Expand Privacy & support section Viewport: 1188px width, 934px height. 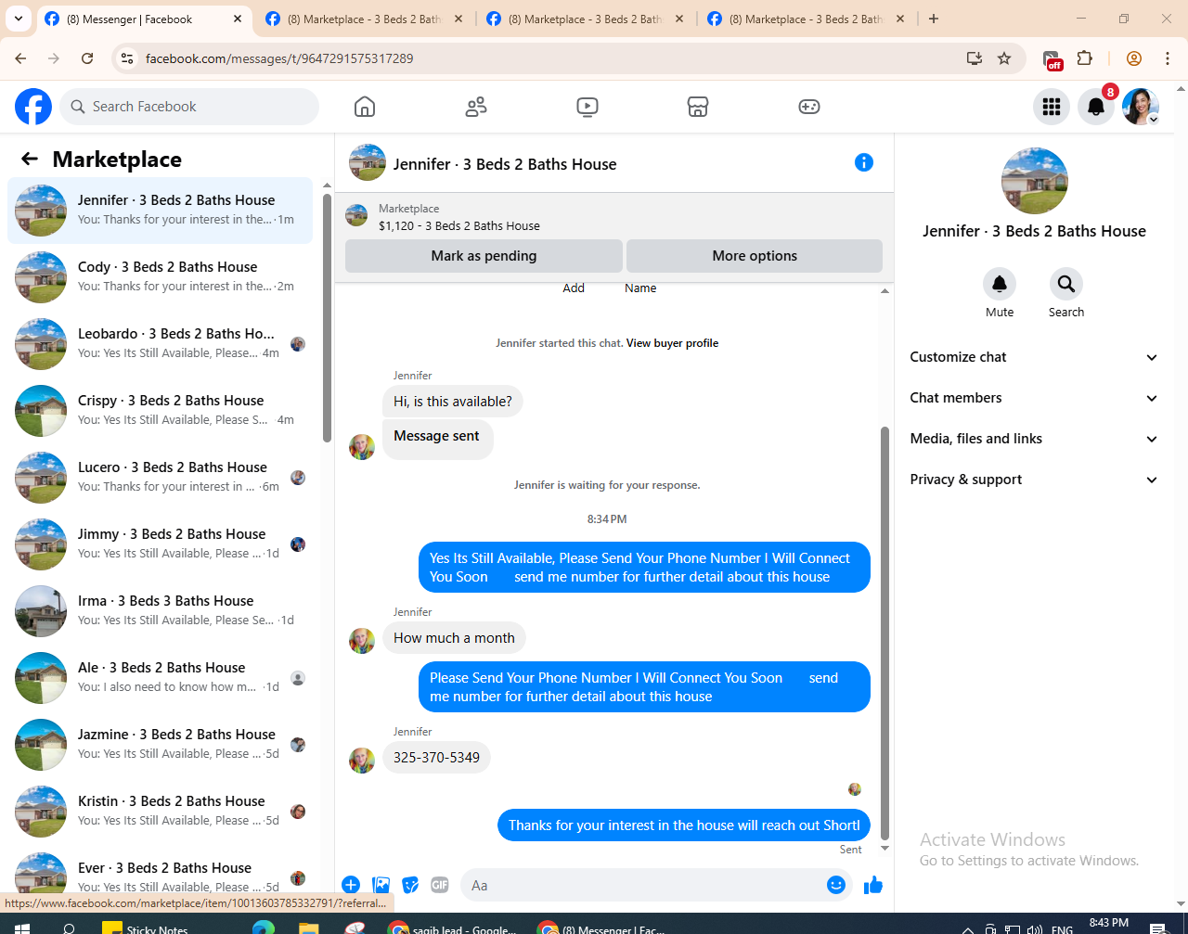tap(1034, 480)
